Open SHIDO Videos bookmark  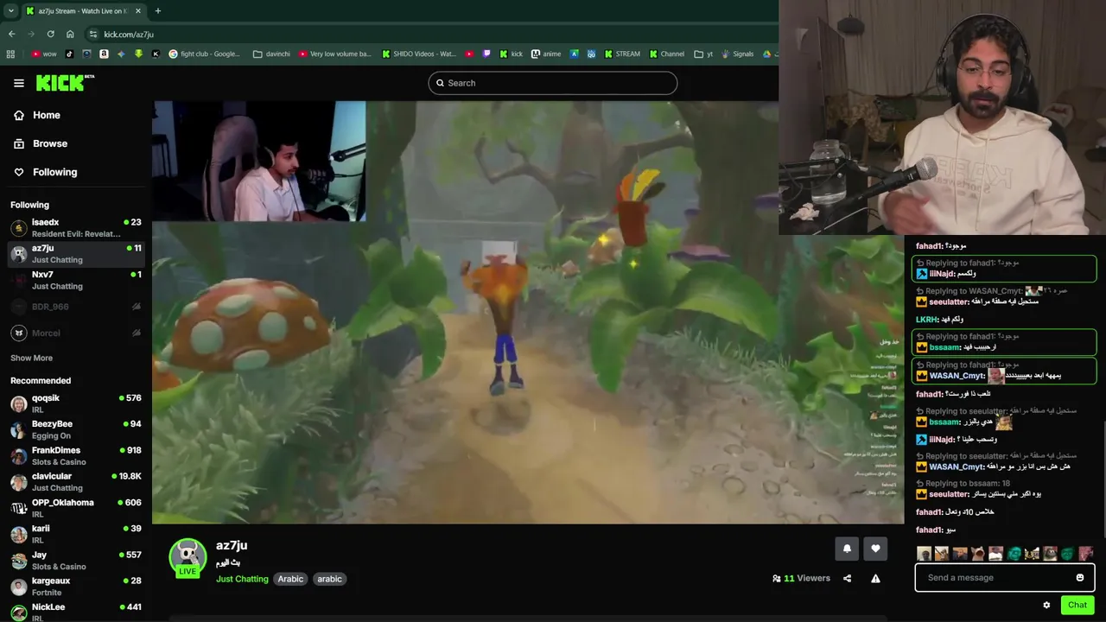(419, 54)
